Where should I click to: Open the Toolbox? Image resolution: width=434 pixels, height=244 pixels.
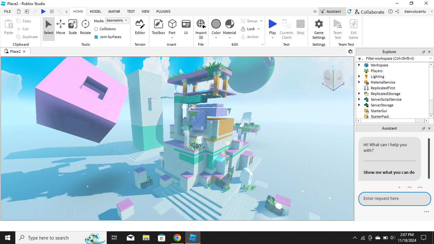[158, 27]
